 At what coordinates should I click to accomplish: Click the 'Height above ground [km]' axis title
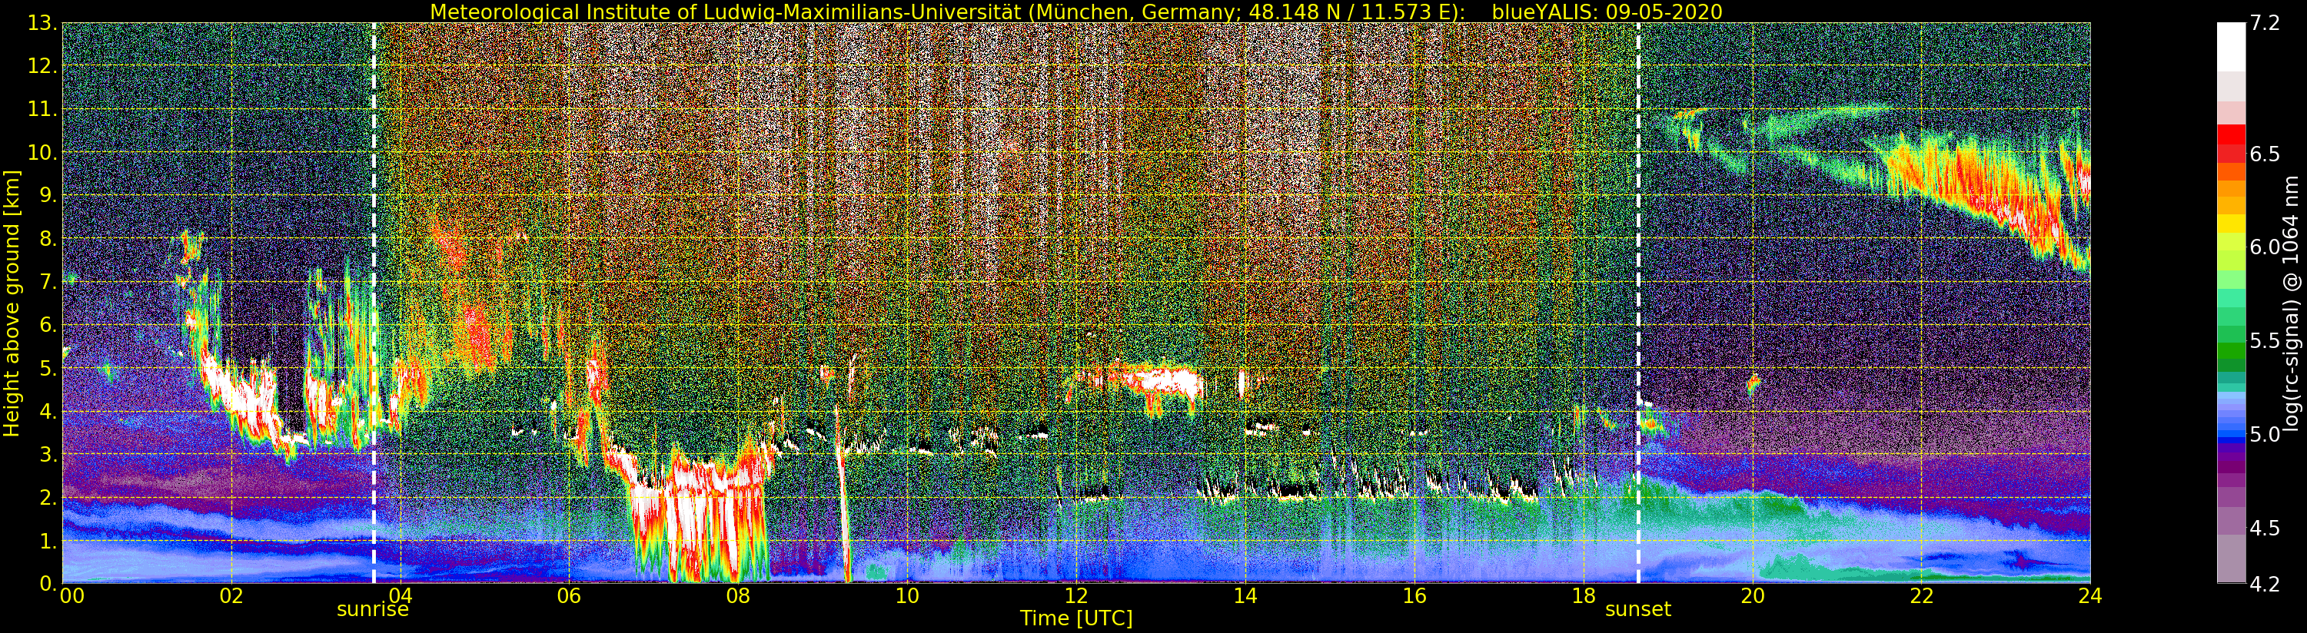click(x=12, y=303)
